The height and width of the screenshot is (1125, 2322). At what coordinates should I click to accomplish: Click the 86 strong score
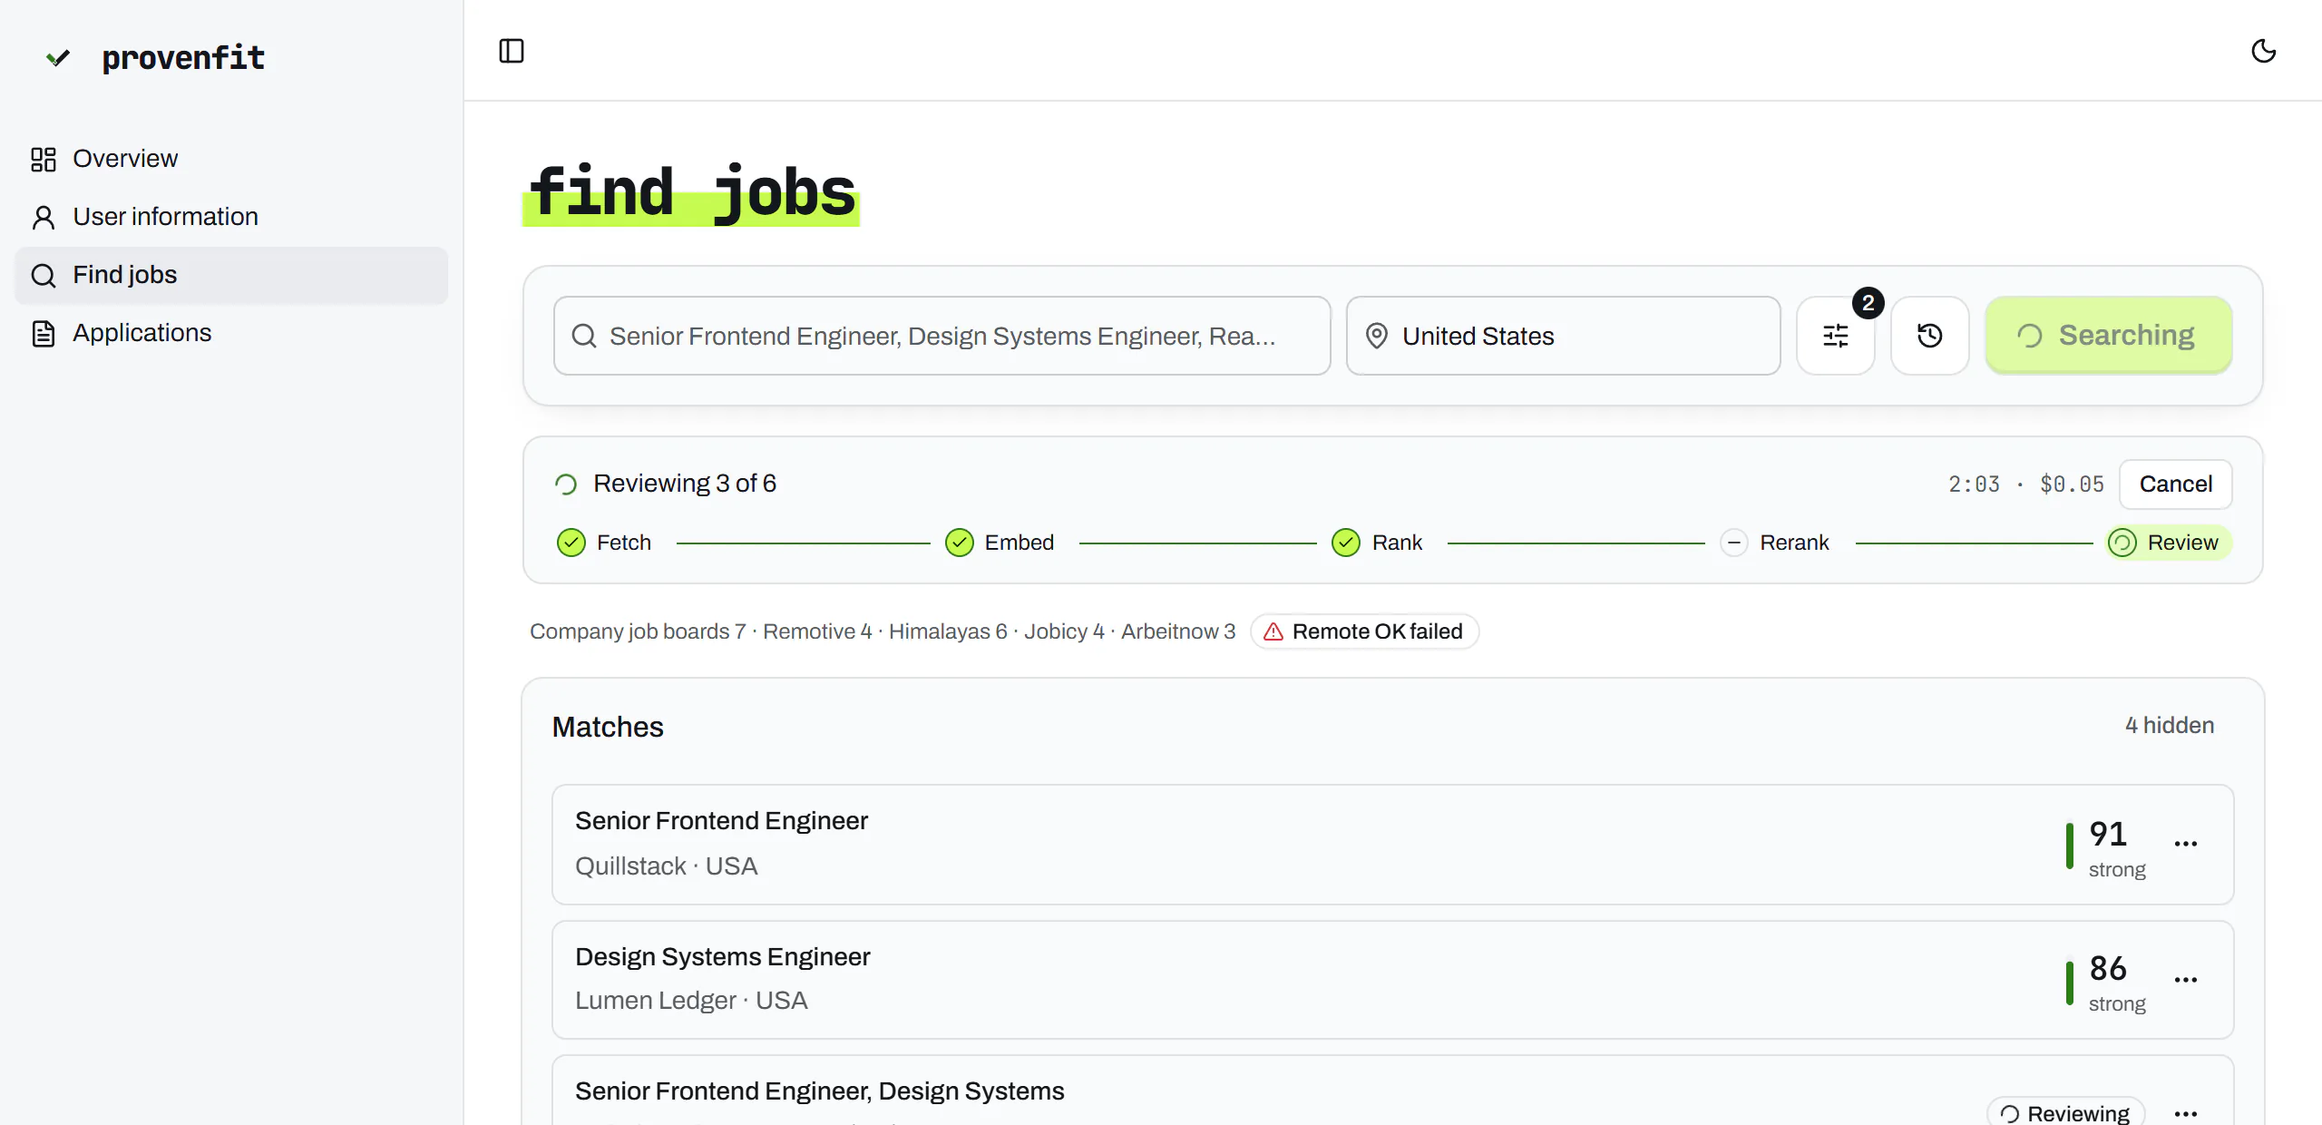[2107, 982]
